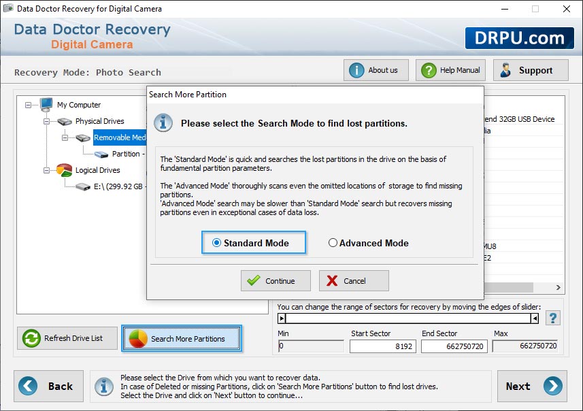Click the Min value field
This screenshot has width=583, height=411.
[311, 346]
